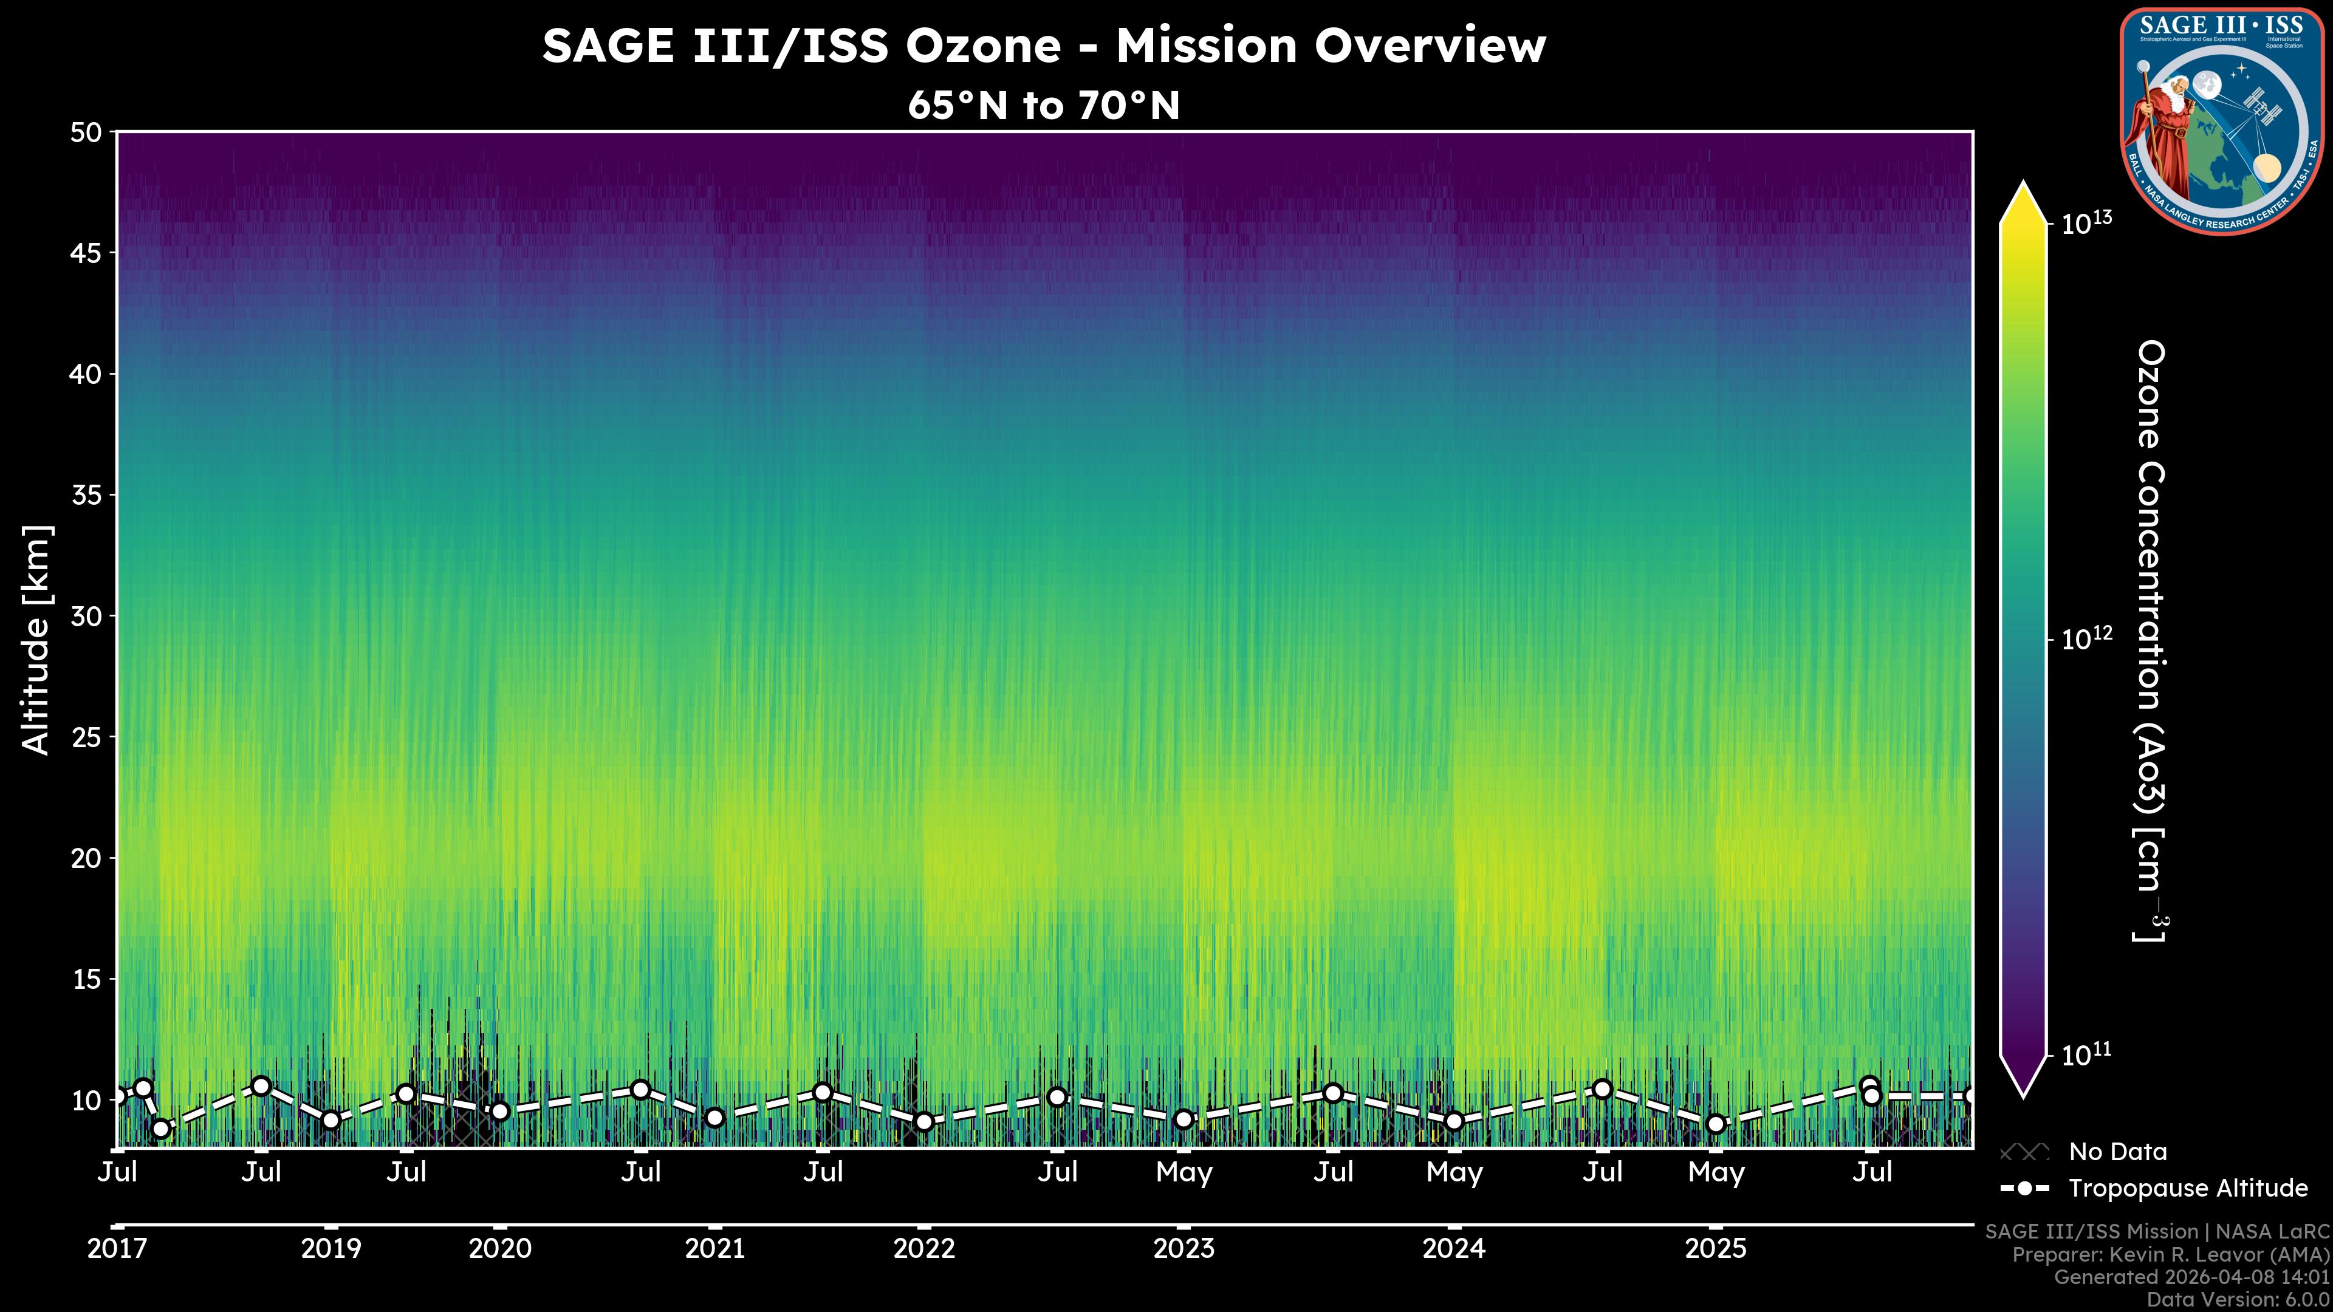The height and width of the screenshot is (1312, 2333).
Task: Click the Ozone Concentration colorbar label
Action: [2150, 639]
